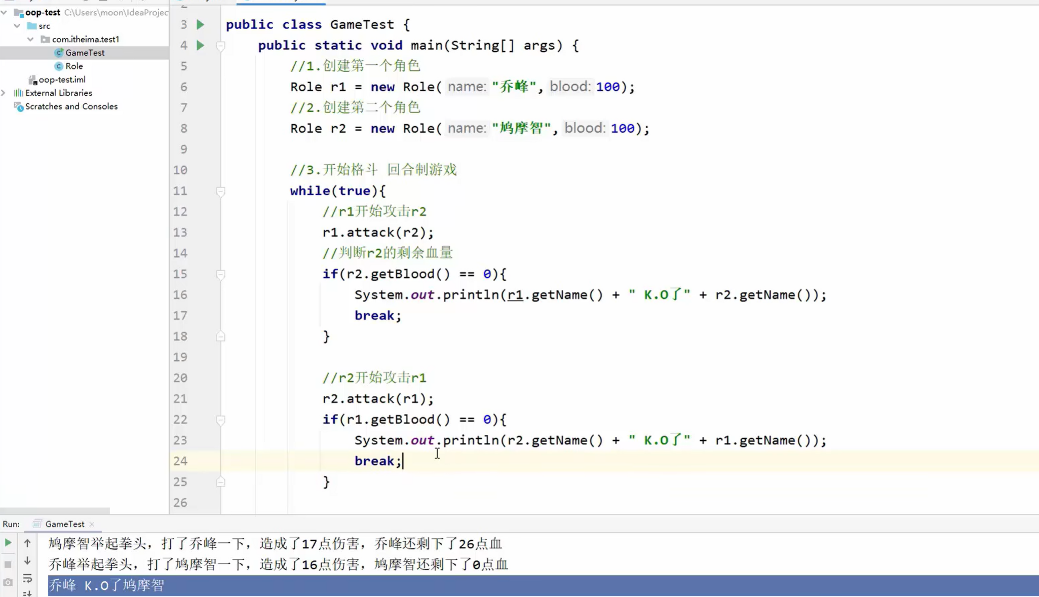Collapse the com.itheima.test1 package
The height and width of the screenshot is (597, 1039).
(30, 39)
